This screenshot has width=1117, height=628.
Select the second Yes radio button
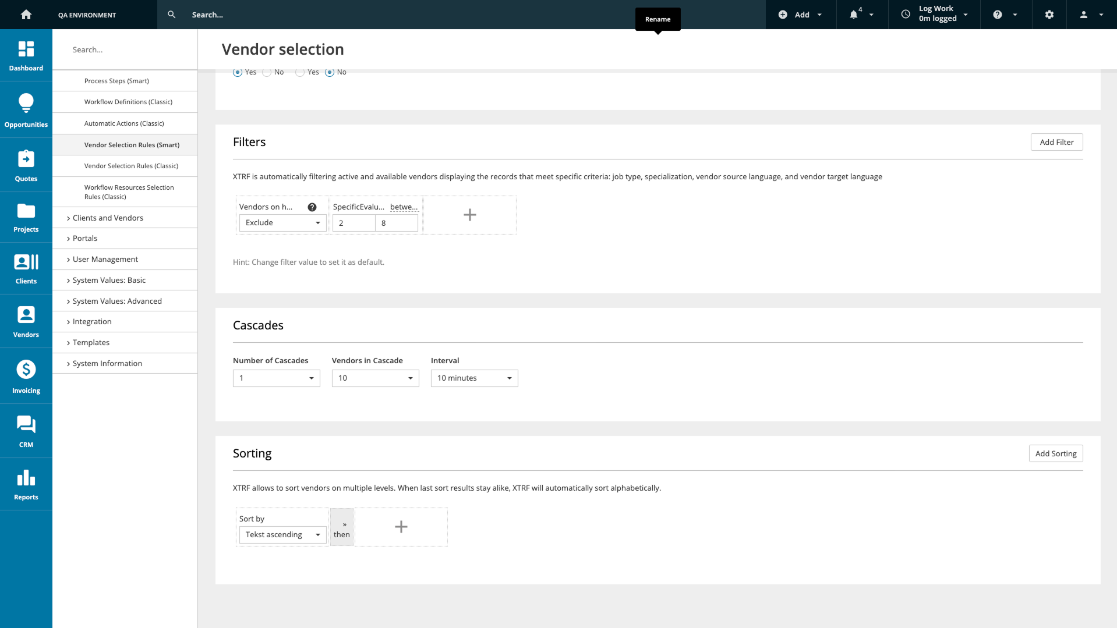tap(300, 72)
